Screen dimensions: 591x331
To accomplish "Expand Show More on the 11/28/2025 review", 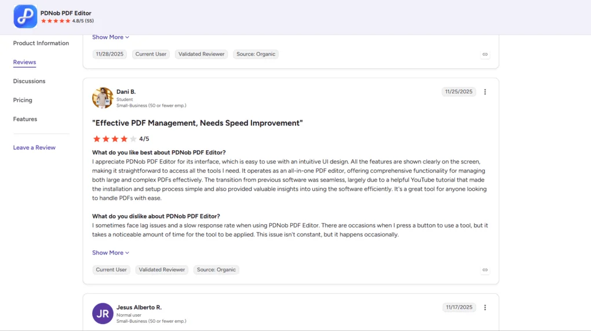I will point(111,37).
